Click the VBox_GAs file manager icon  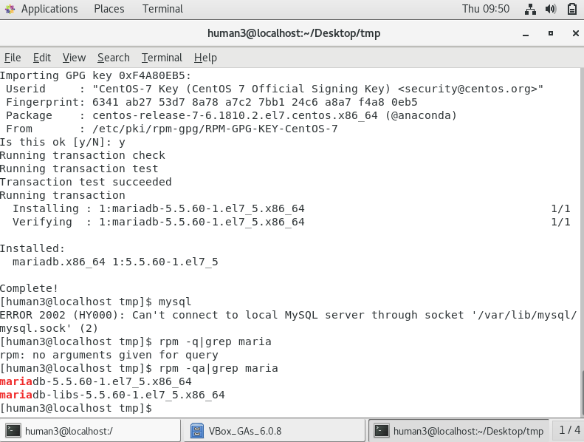[196, 431]
